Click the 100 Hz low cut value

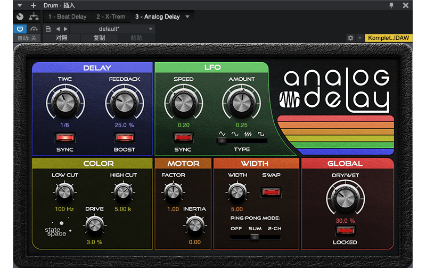pyautogui.click(x=64, y=209)
